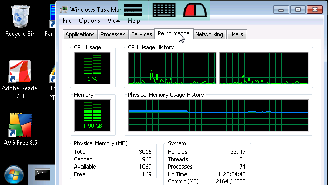Open AVG Free 8.5 desktop shortcut

[x=20, y=129]
